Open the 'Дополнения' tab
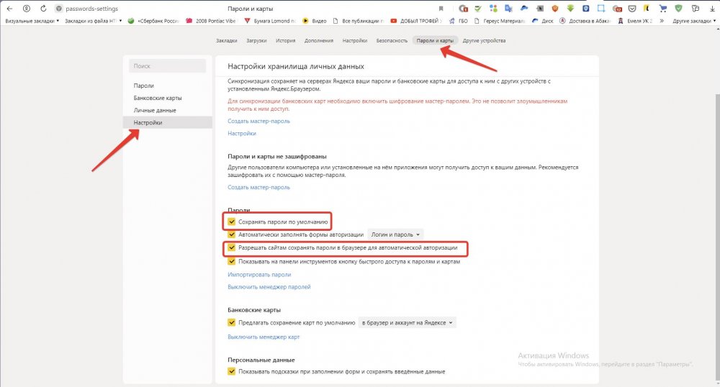Viewport: 720px width, 387px height. 319,40
